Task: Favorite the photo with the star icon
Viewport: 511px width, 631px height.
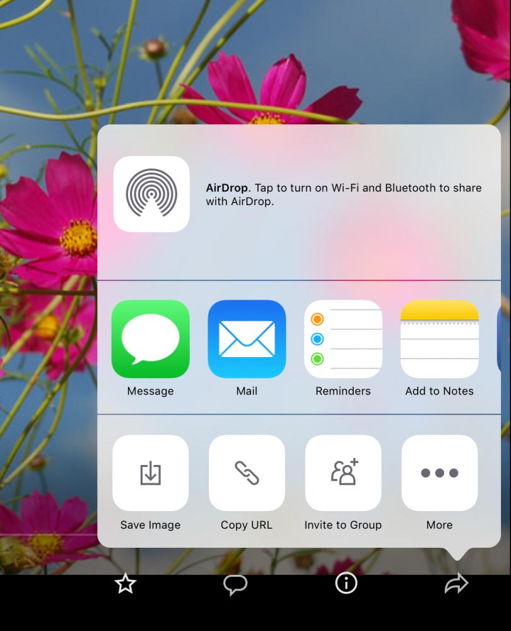Action: (125, 584)
